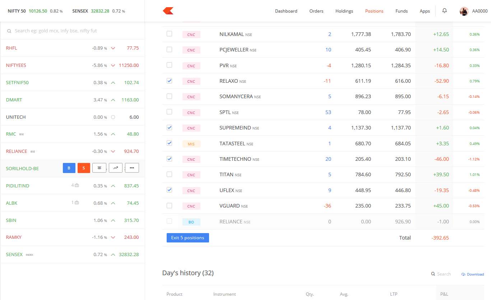Click the PVR quantity -4
This screenshot has width=491, height=300.
[329, 65]
